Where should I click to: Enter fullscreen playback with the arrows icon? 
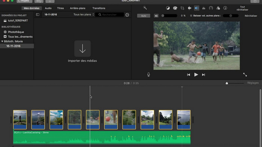(x=245, y=75)
